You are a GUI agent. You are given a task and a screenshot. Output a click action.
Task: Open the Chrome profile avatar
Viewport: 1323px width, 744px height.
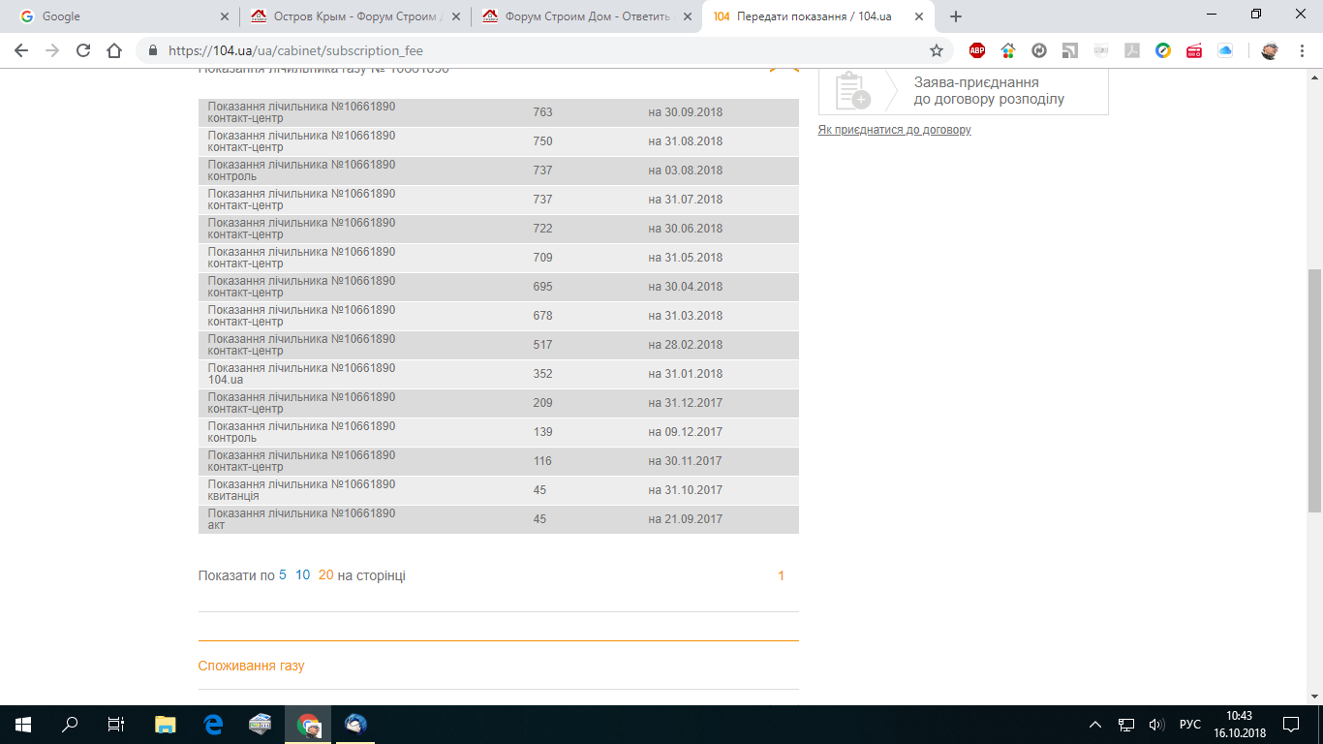(x=1270, y=50)
